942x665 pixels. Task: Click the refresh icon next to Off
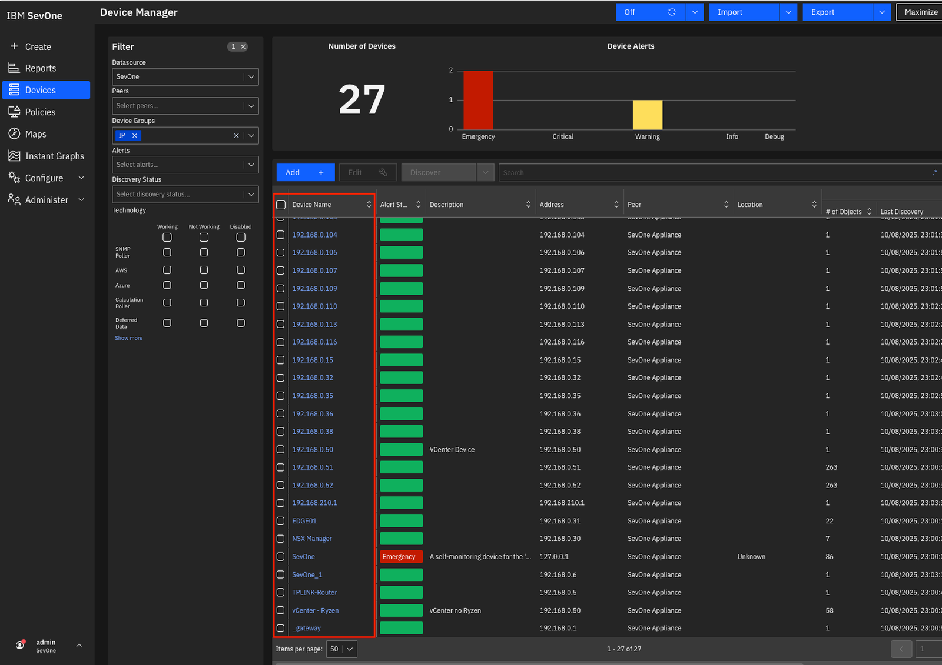coord(672,12)
